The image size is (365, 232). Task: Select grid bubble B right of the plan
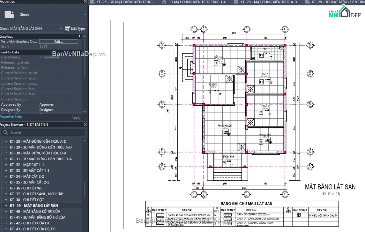pyautogui.click(x=310, y=104)
